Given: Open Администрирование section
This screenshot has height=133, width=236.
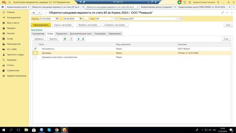Looking at the screenshot, I should coord(17,76).
